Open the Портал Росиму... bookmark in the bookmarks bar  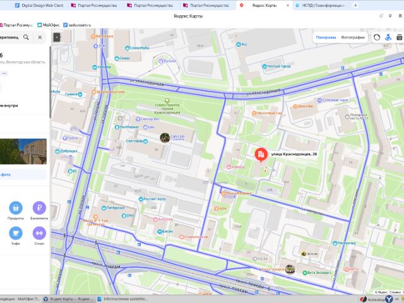point(16,25)
